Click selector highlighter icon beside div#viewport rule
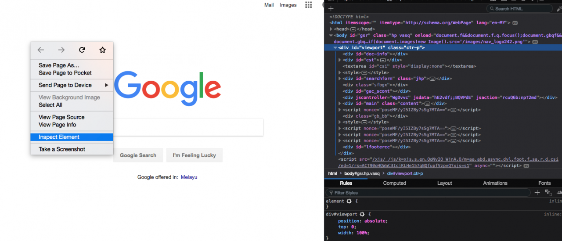 (362, 214)
